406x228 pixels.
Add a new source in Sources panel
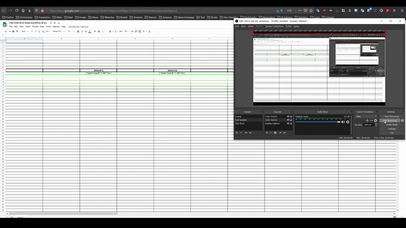266,132
